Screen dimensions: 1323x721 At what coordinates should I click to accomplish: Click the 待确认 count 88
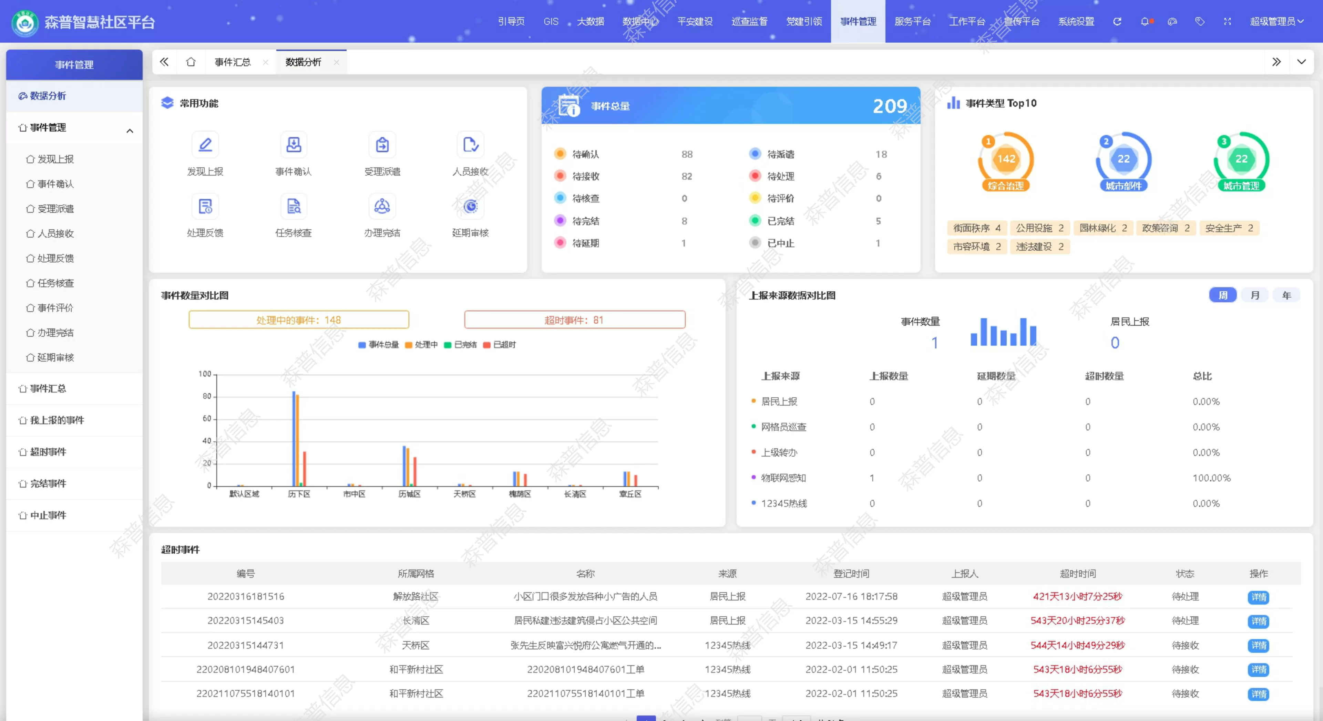tap(687, 155)
